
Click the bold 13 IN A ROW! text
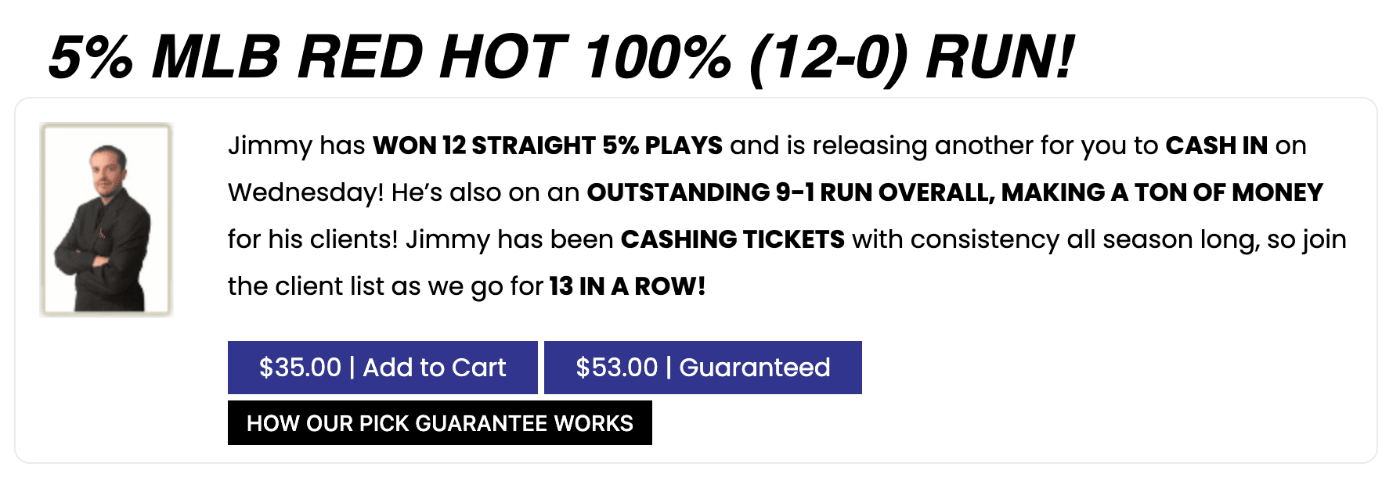(x=627, y=286)
